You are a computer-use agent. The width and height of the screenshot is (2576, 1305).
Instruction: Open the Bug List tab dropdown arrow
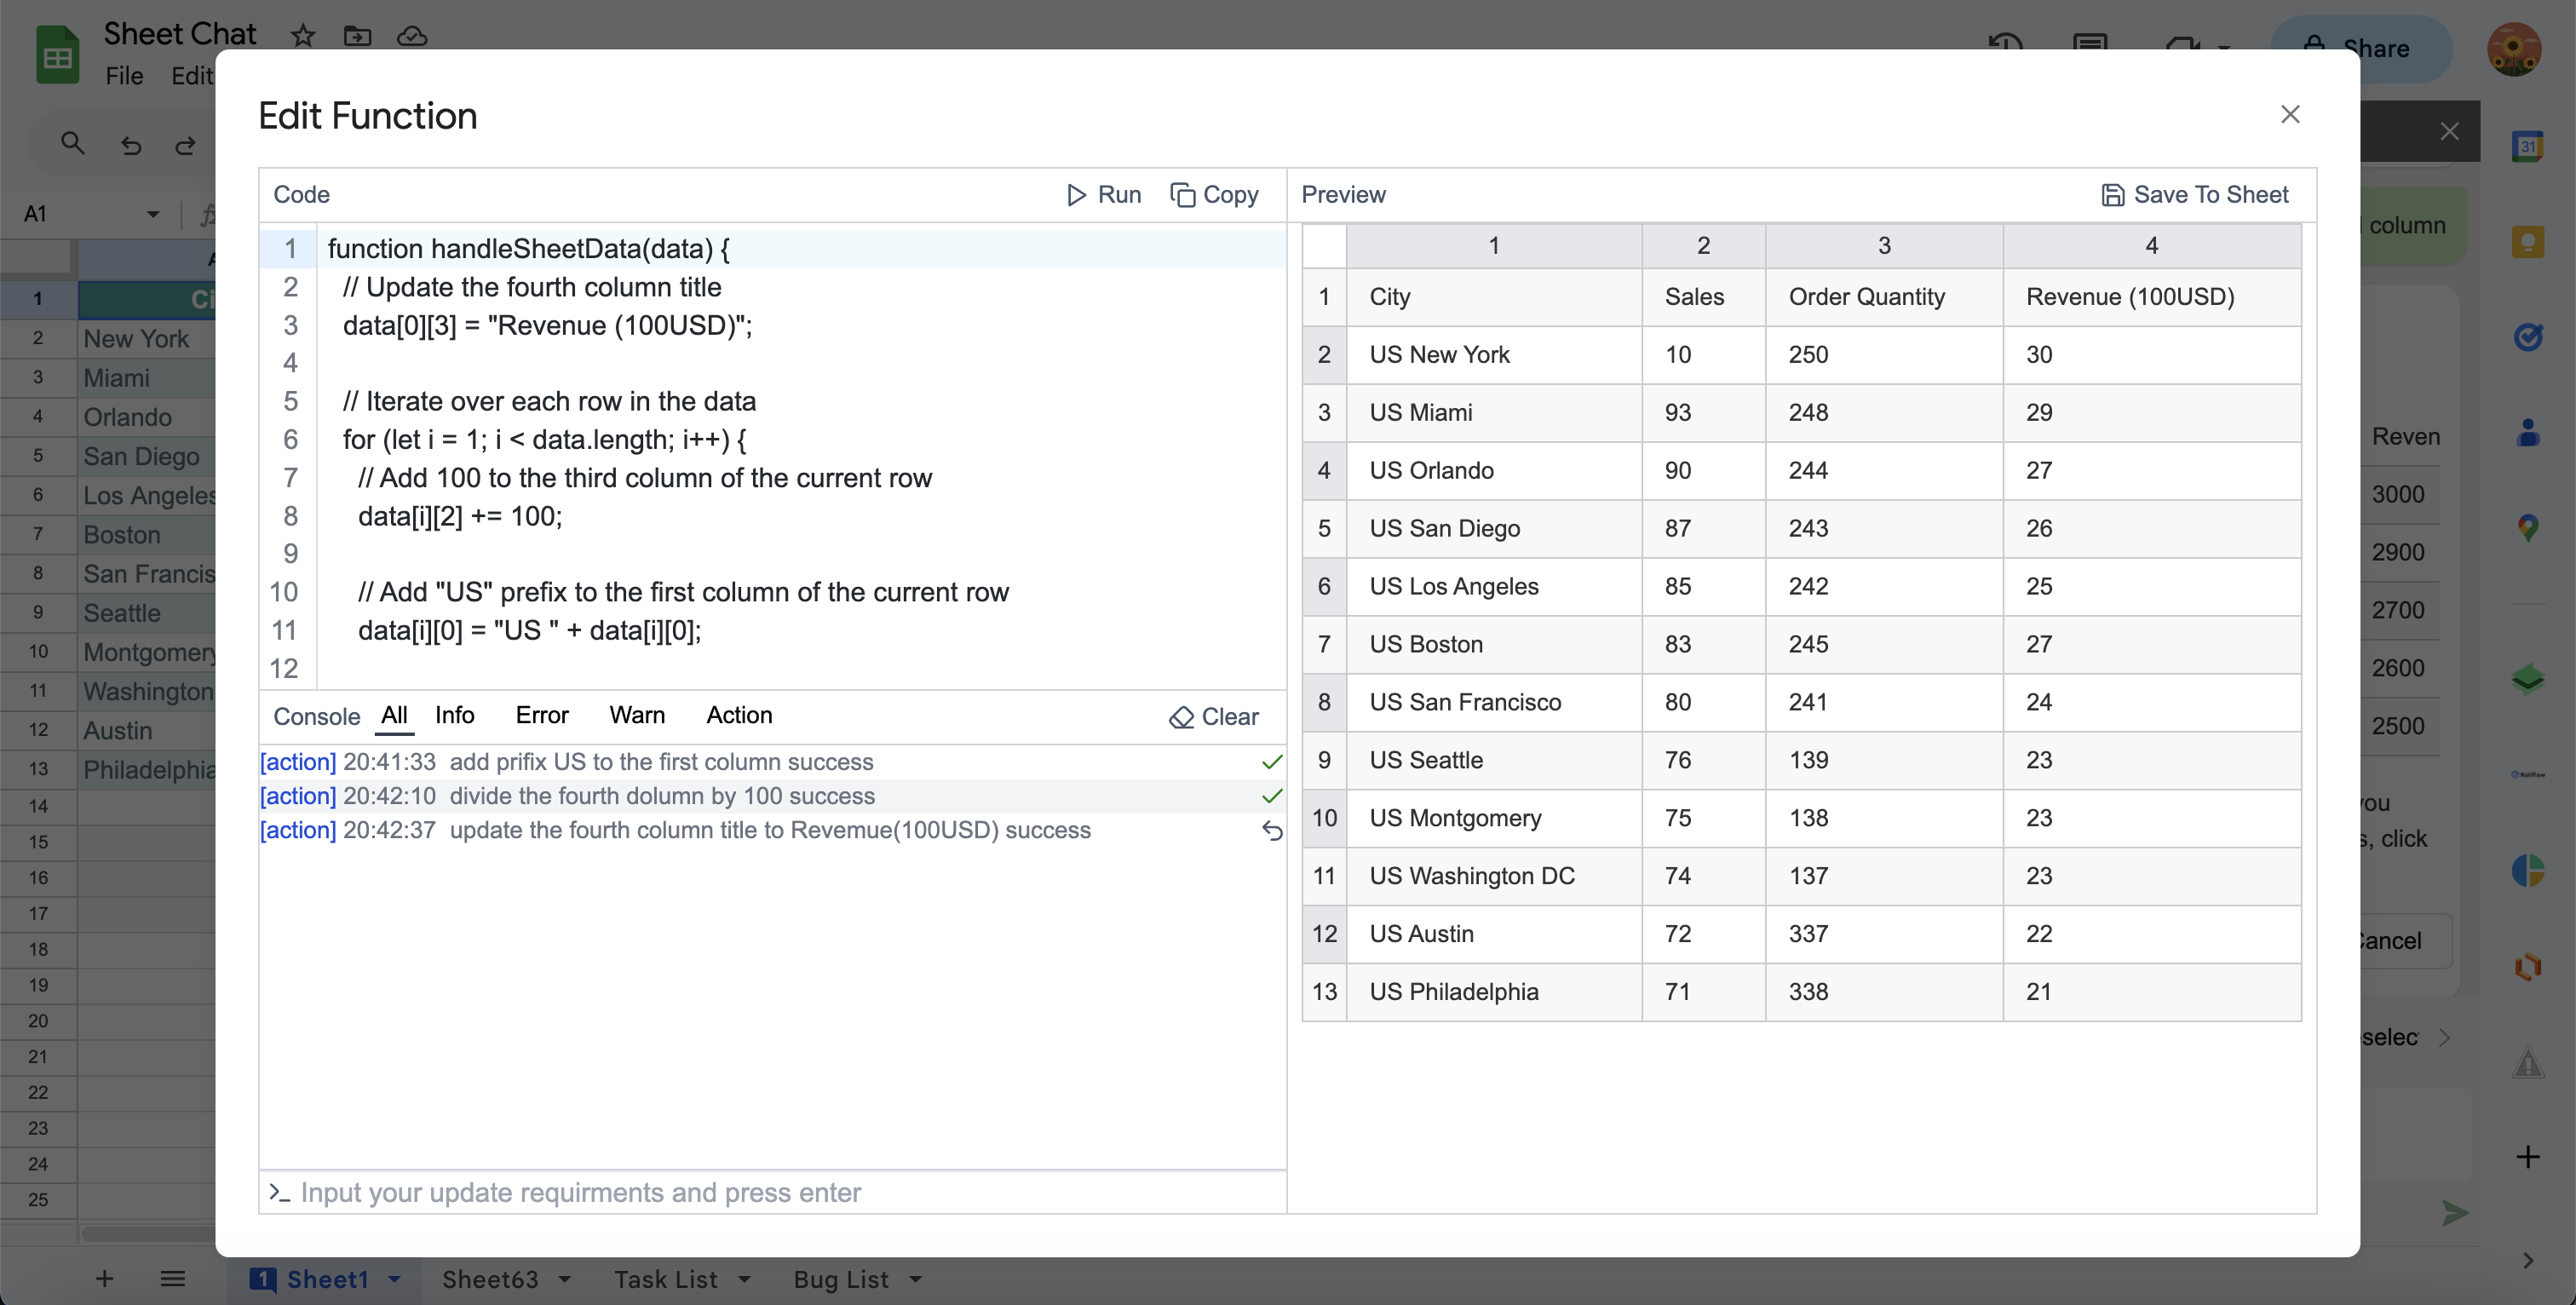(x=915, y=1279)
